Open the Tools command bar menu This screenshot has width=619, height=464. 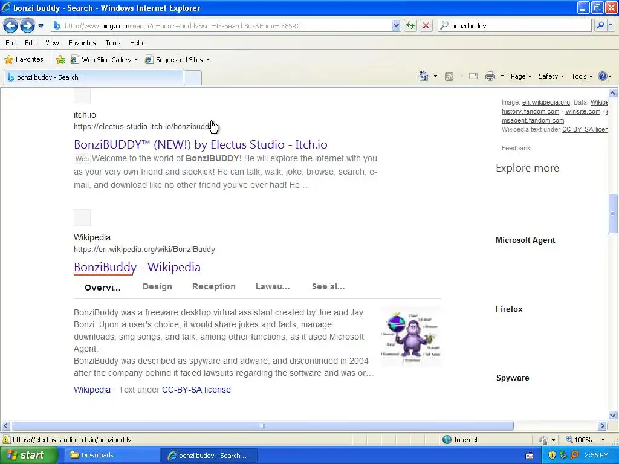(582, 76)
